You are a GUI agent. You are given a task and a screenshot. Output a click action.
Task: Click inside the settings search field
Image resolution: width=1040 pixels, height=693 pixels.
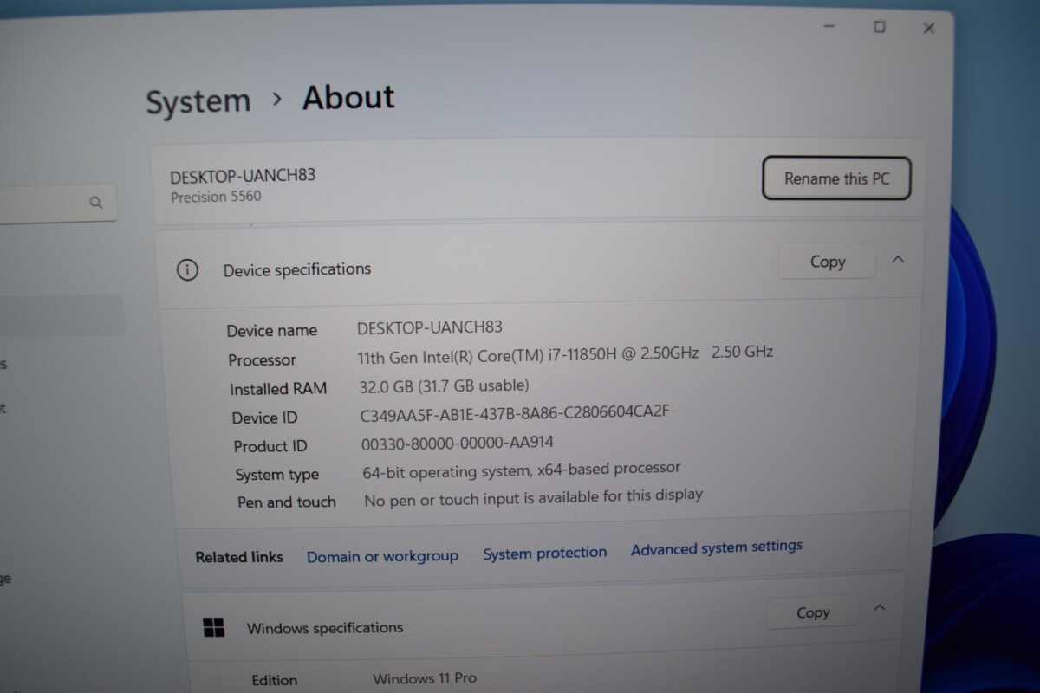tap(56, 204)
